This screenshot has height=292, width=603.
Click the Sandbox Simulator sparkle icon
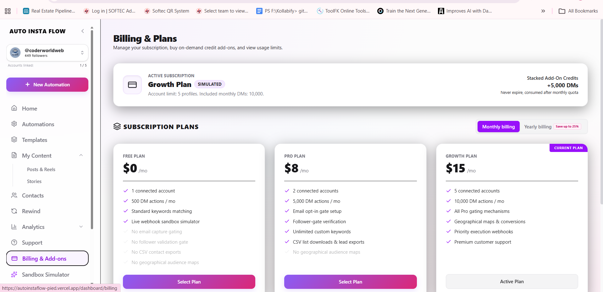pos(14,274)
